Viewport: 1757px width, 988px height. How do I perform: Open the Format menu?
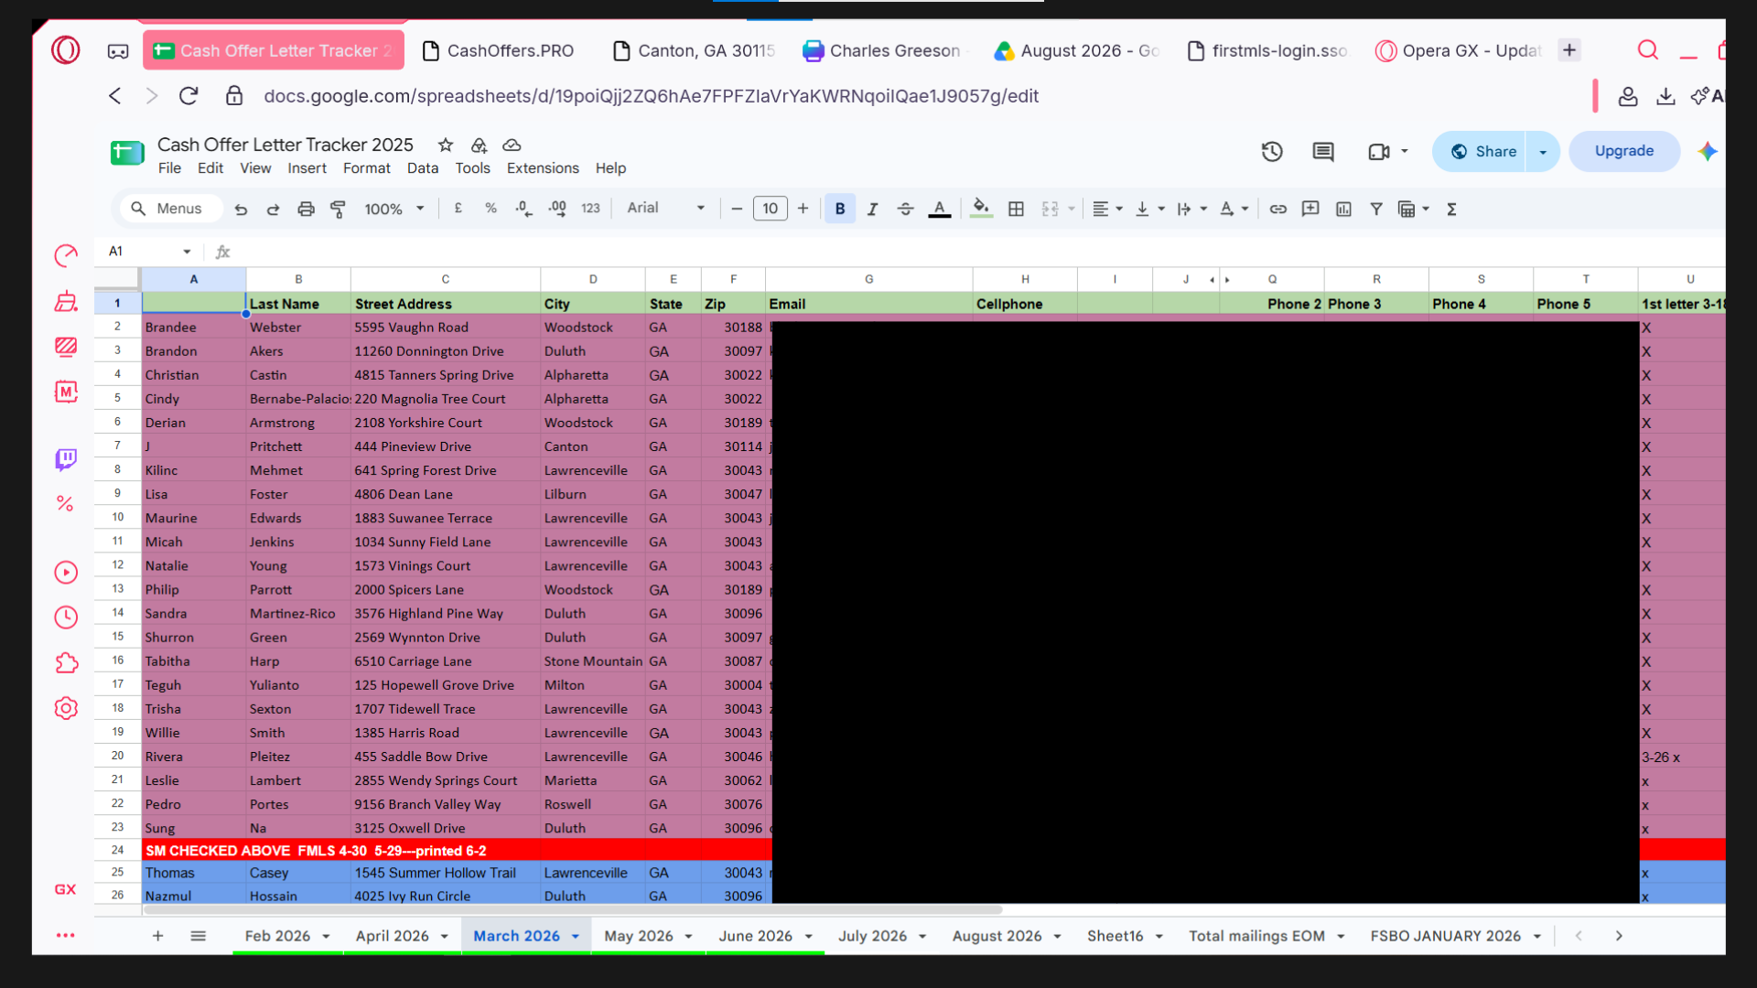pyautogui.click(x=366, y=168)
